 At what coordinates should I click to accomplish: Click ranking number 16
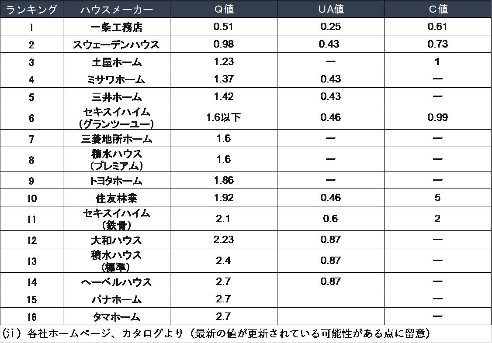(32, 317)
